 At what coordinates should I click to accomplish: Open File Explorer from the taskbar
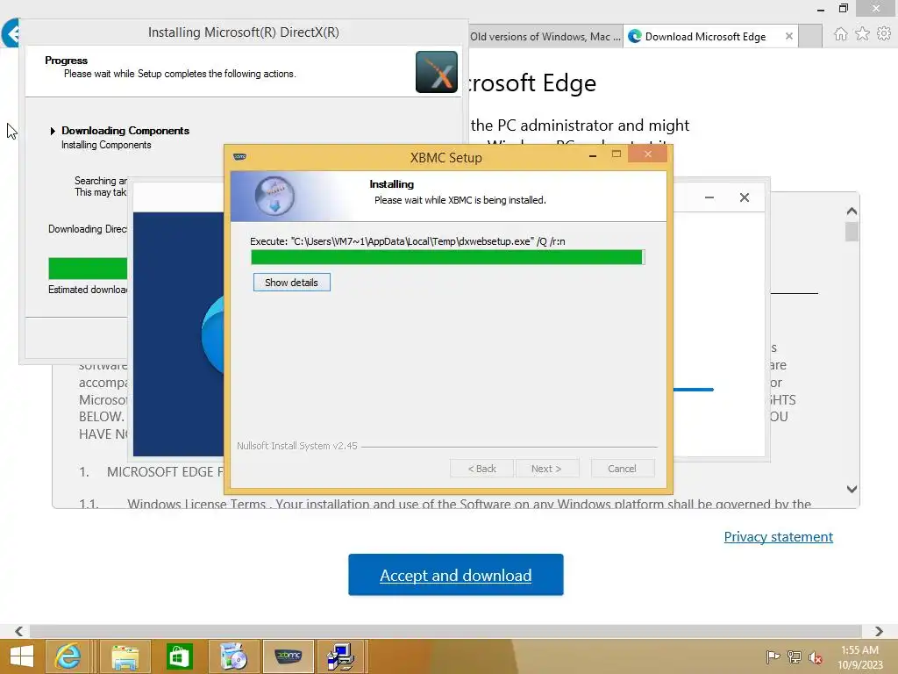point(125,656)
